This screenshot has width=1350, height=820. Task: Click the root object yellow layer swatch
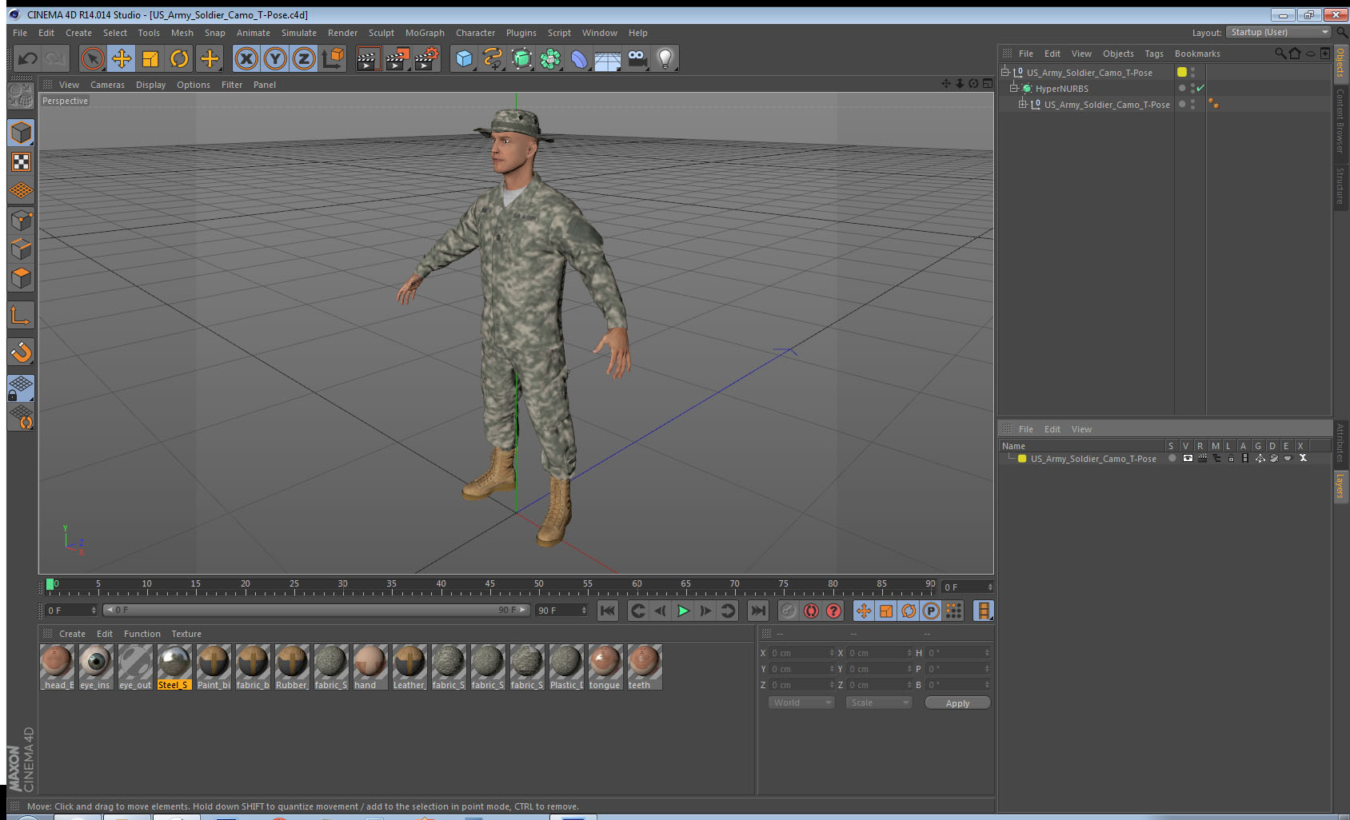(x=1182, y=72)
